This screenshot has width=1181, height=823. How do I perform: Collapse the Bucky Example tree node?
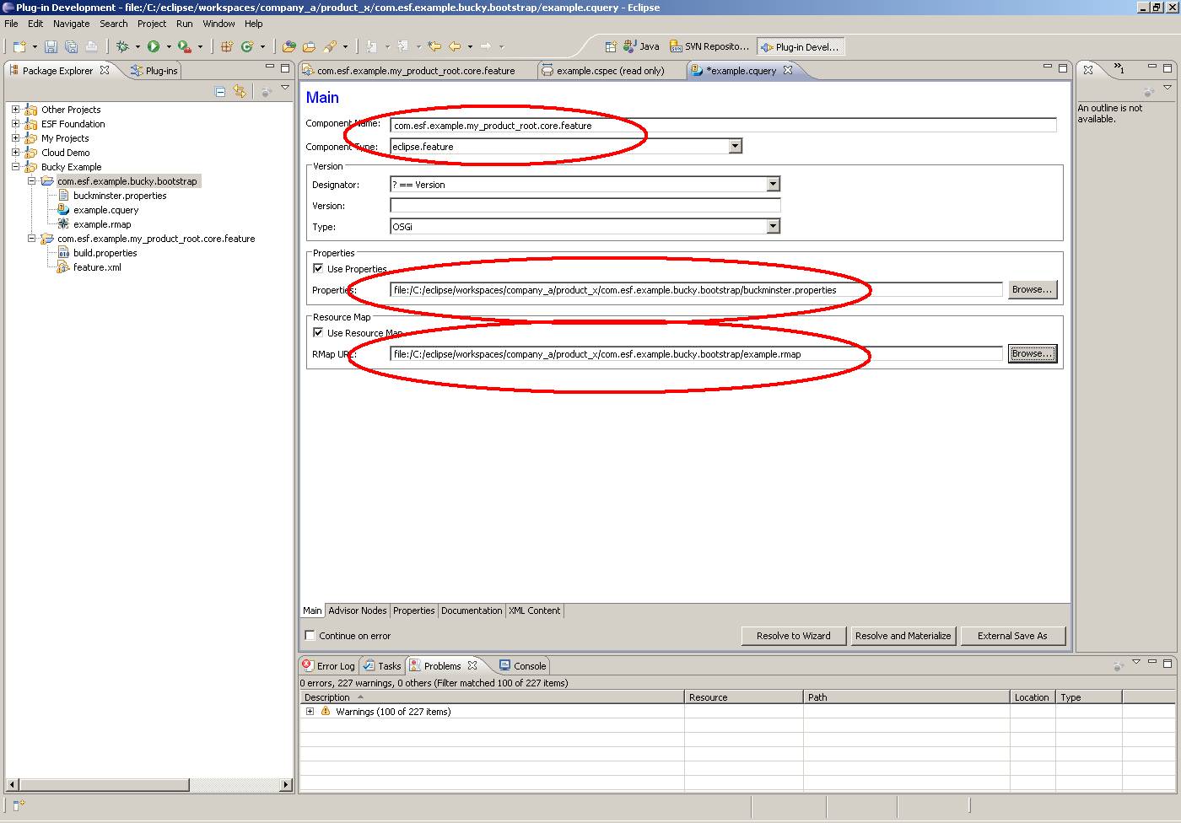pos(15,166)
